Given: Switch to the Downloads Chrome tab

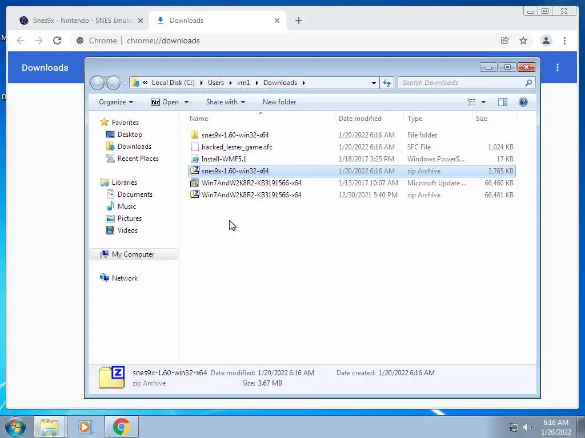Looking at the screenshot, I should [218, 21].
